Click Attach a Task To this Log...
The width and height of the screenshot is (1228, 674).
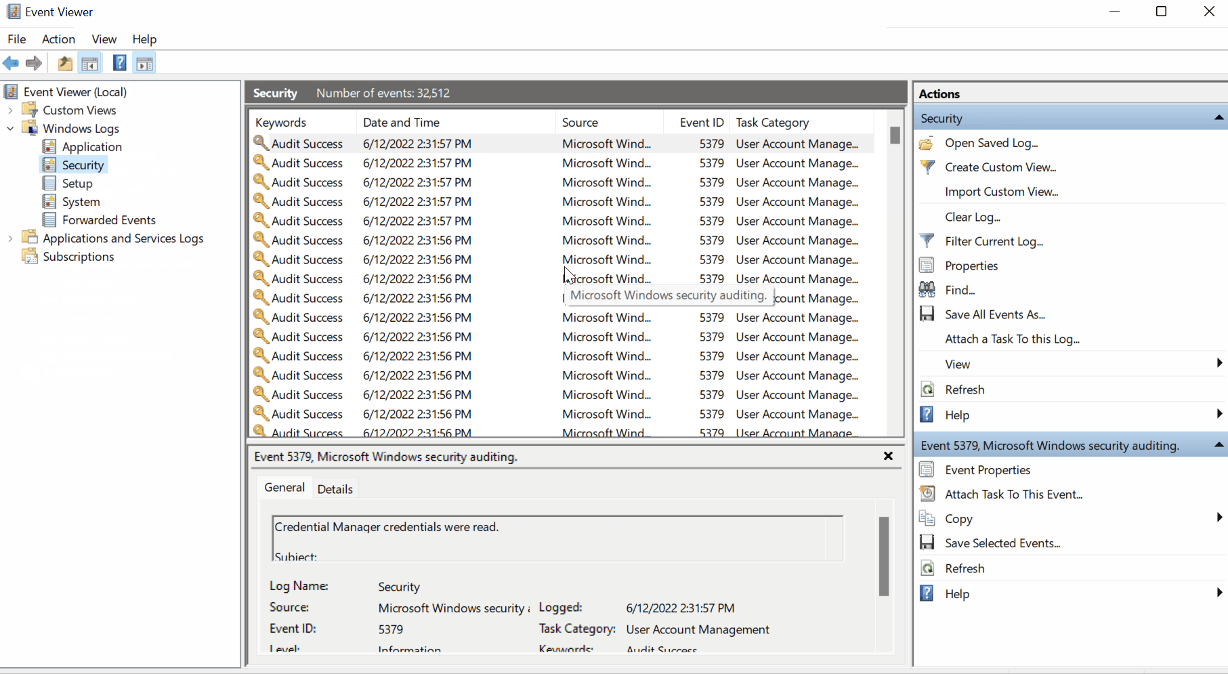pyautogui.click(x=1013, y=339)
